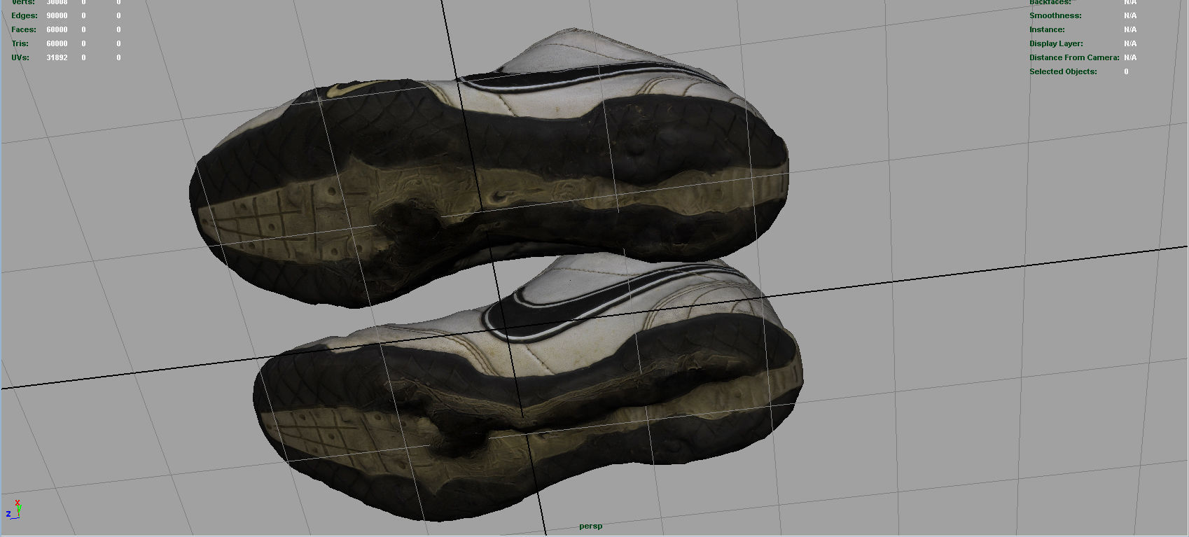Select the lower scanned shoe model
The width and height of the screenshot is (1189, 537).
(x=529, y=387)
